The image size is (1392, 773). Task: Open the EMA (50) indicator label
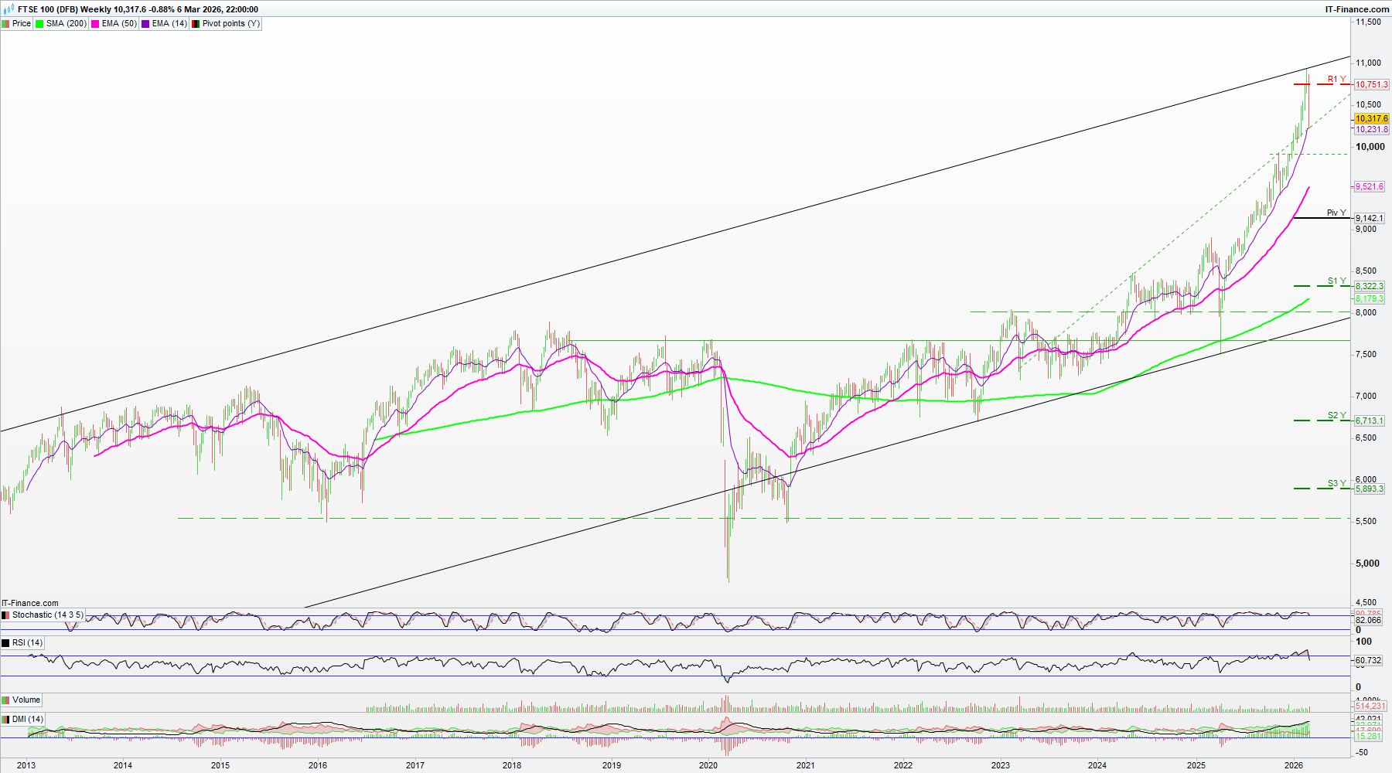click(x=118, y=24)
